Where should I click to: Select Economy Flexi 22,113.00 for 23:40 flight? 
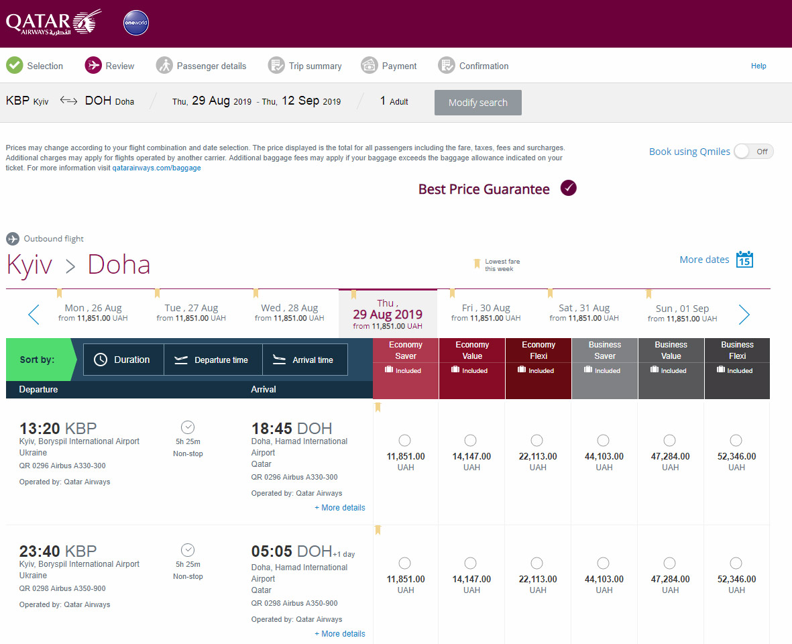coord(537,563)
